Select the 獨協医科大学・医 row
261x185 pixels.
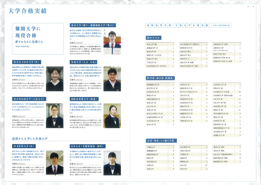pos(194,114)
